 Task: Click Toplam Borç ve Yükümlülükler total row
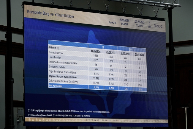click(x=98, y=78)
